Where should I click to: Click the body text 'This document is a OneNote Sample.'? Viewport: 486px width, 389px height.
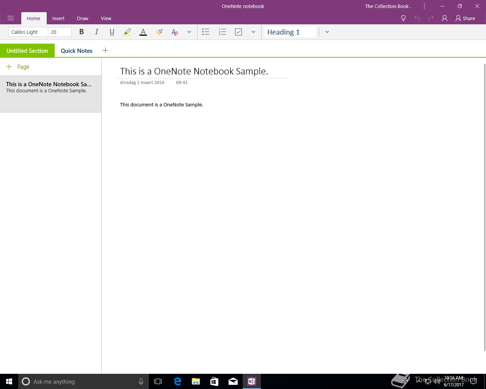click(x=161, y=104)
